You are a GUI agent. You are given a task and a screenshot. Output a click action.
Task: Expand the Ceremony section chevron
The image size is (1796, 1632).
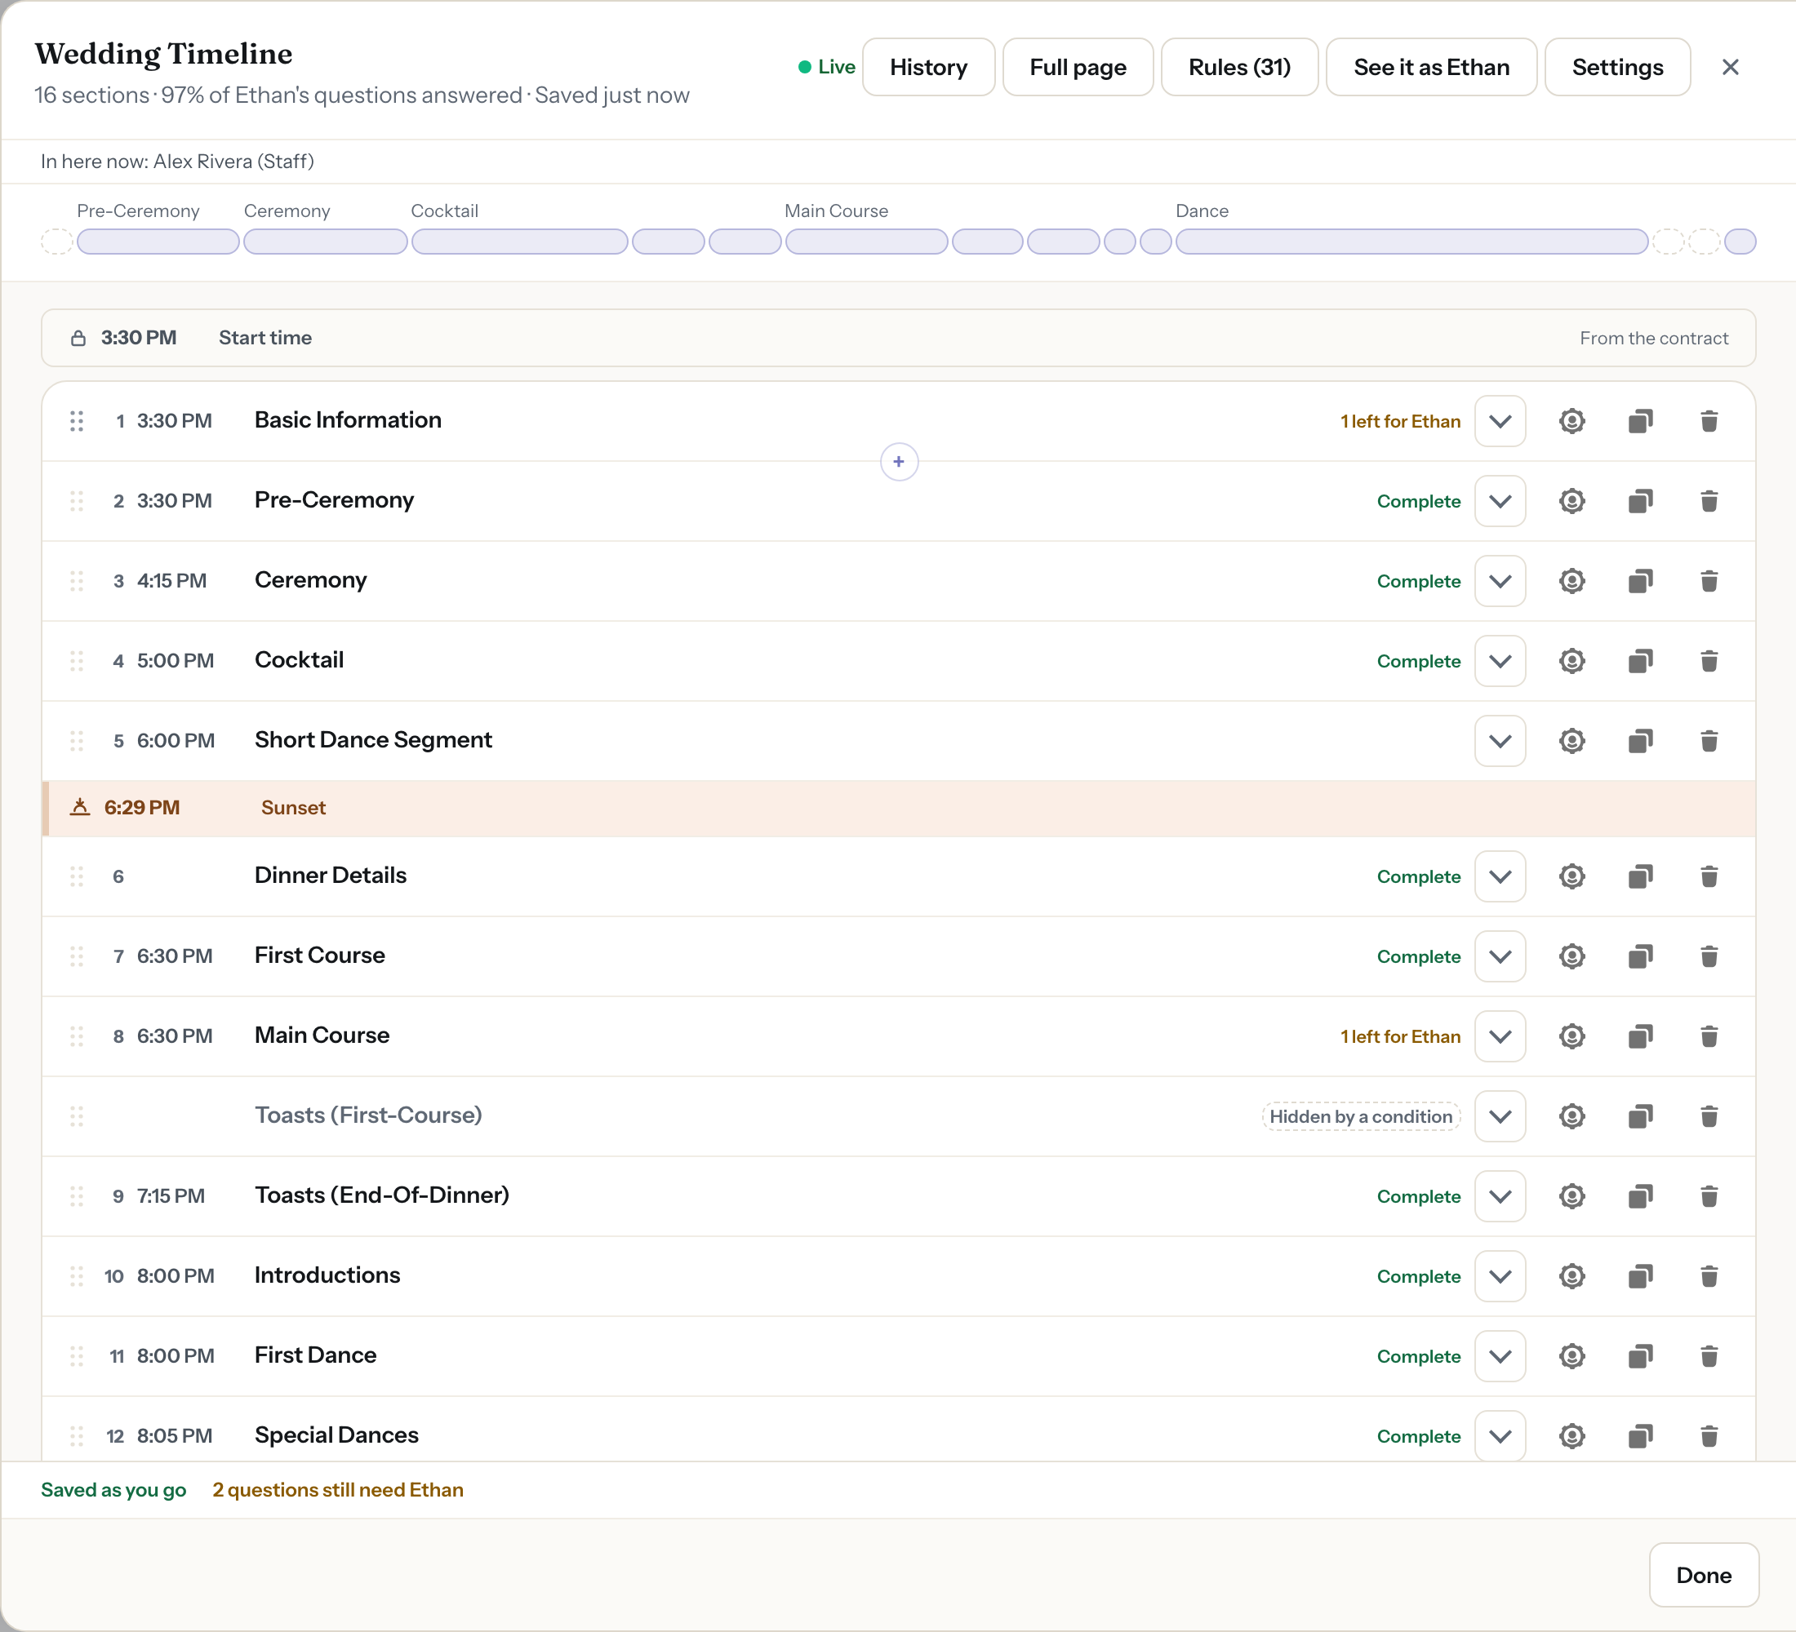1500,581
